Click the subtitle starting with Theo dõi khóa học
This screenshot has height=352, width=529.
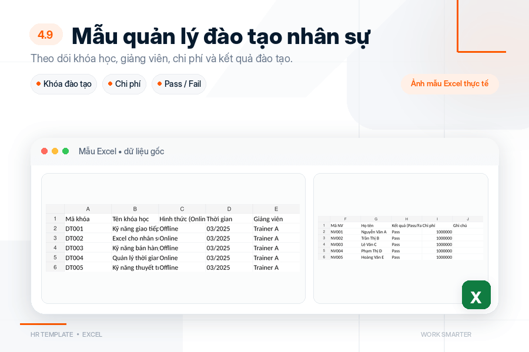tap(162, 59)
